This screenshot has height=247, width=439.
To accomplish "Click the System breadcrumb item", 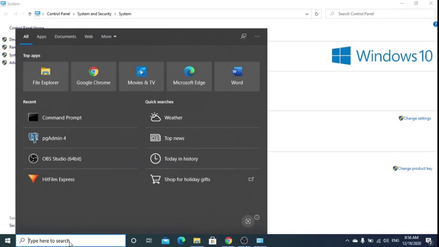I will pos(125,14).
